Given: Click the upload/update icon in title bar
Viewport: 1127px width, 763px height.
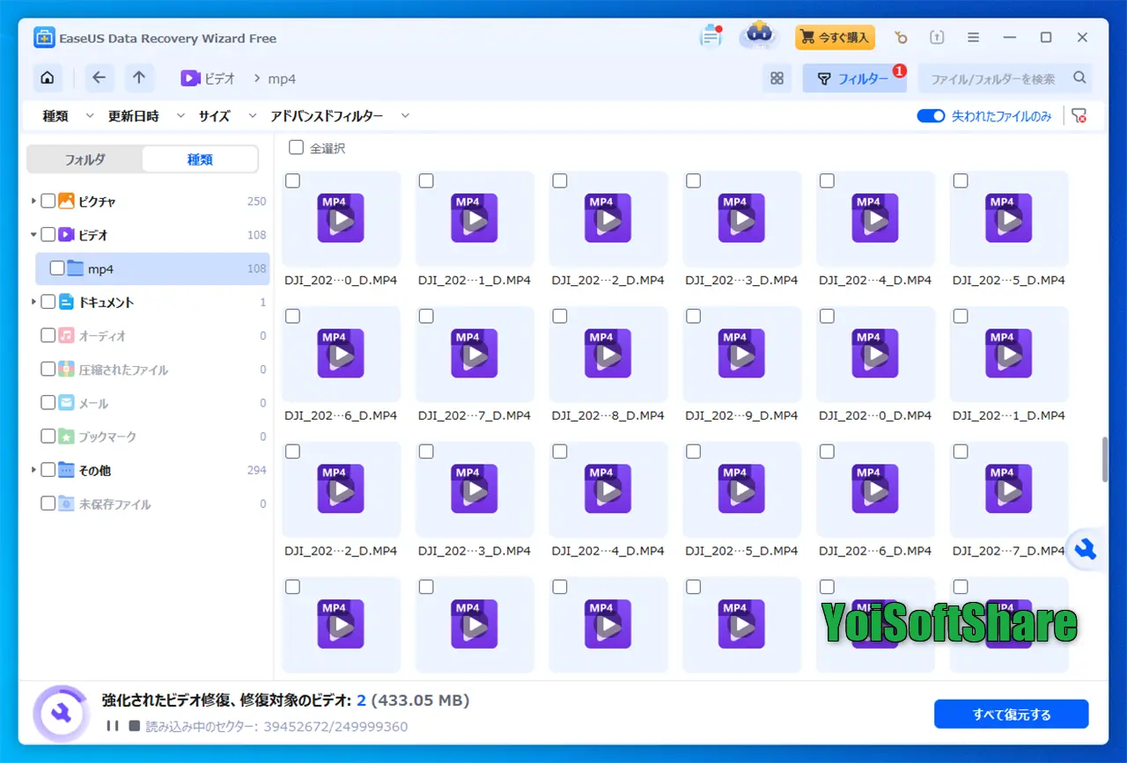Looking at the screenshot, I should tap(937, 38).
